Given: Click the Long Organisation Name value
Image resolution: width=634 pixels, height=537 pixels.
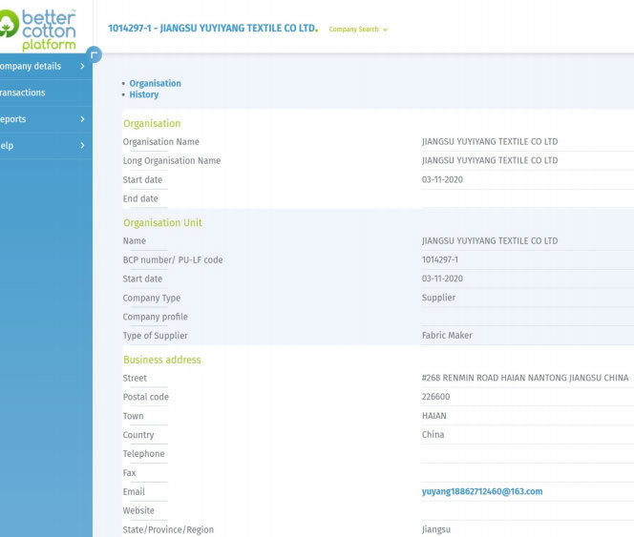Looking at the screenshot, I should click(x=490, y=160).
